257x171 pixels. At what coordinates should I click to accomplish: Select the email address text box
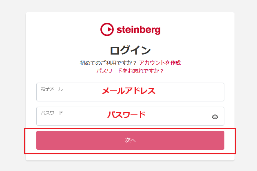click(130, 94)
